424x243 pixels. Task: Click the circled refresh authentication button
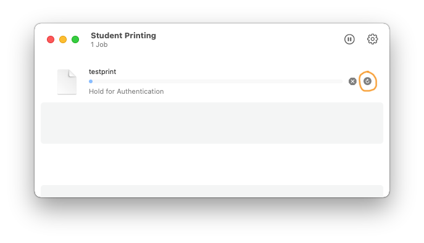pyautogui.click(x=367, y=81)
